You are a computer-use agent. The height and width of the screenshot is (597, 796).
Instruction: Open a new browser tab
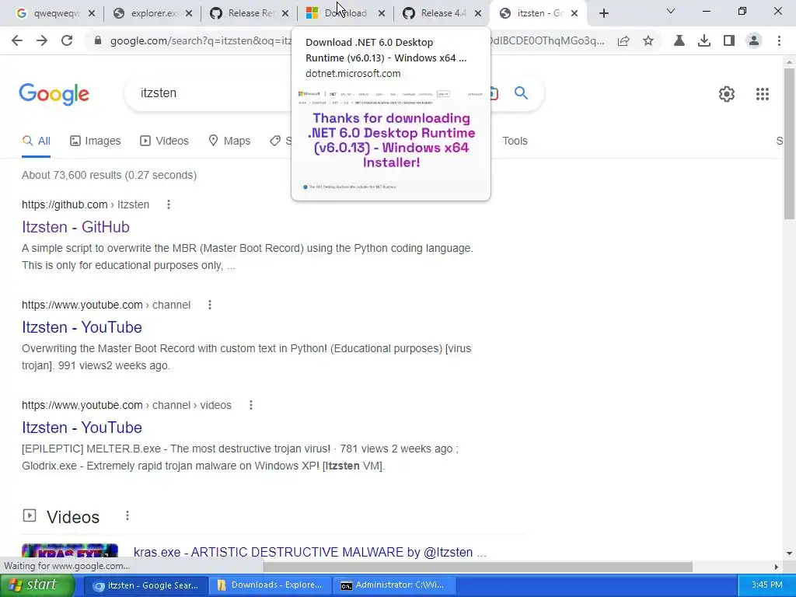603,14
